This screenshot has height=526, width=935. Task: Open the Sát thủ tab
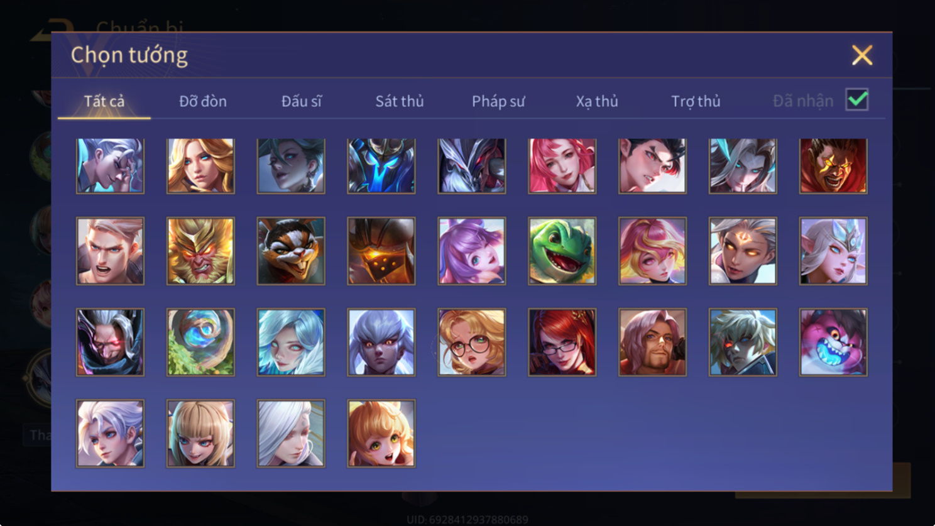400,101
